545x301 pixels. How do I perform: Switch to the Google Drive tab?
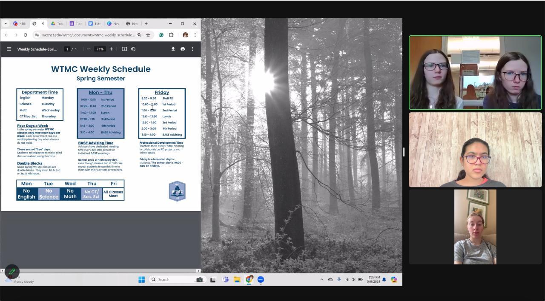tap(57, 23)
